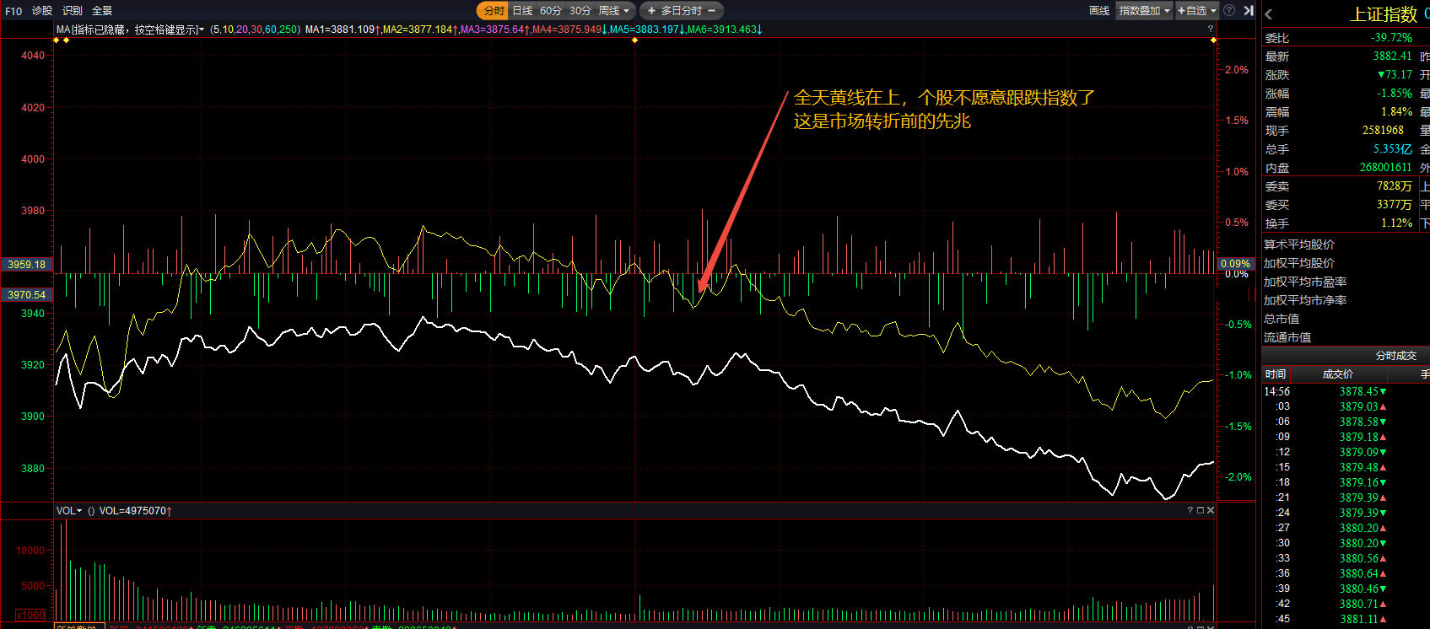
Task: Click the 画线 drawing button
Action: (1099, 11)
